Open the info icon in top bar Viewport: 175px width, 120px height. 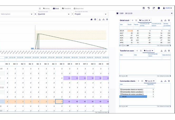(x=159, y=8)
